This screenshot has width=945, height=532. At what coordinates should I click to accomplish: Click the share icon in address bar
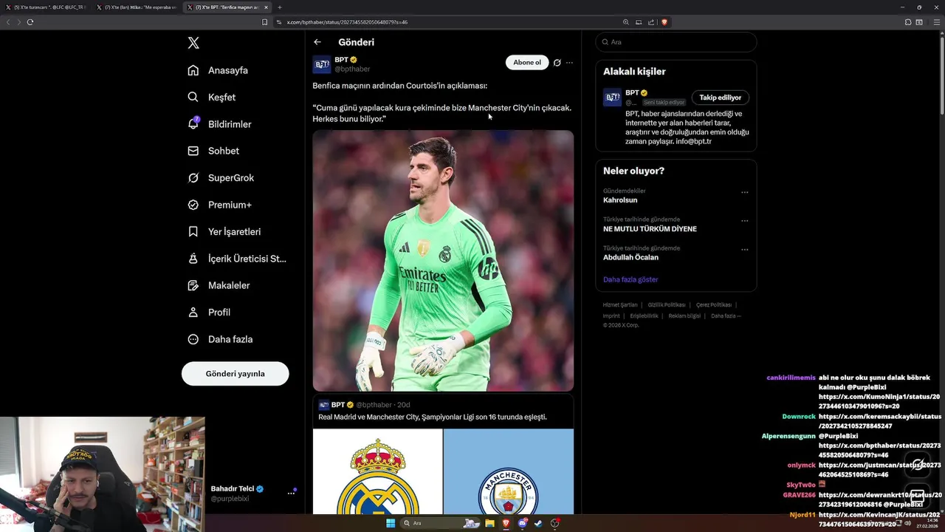tap(650, 22)
